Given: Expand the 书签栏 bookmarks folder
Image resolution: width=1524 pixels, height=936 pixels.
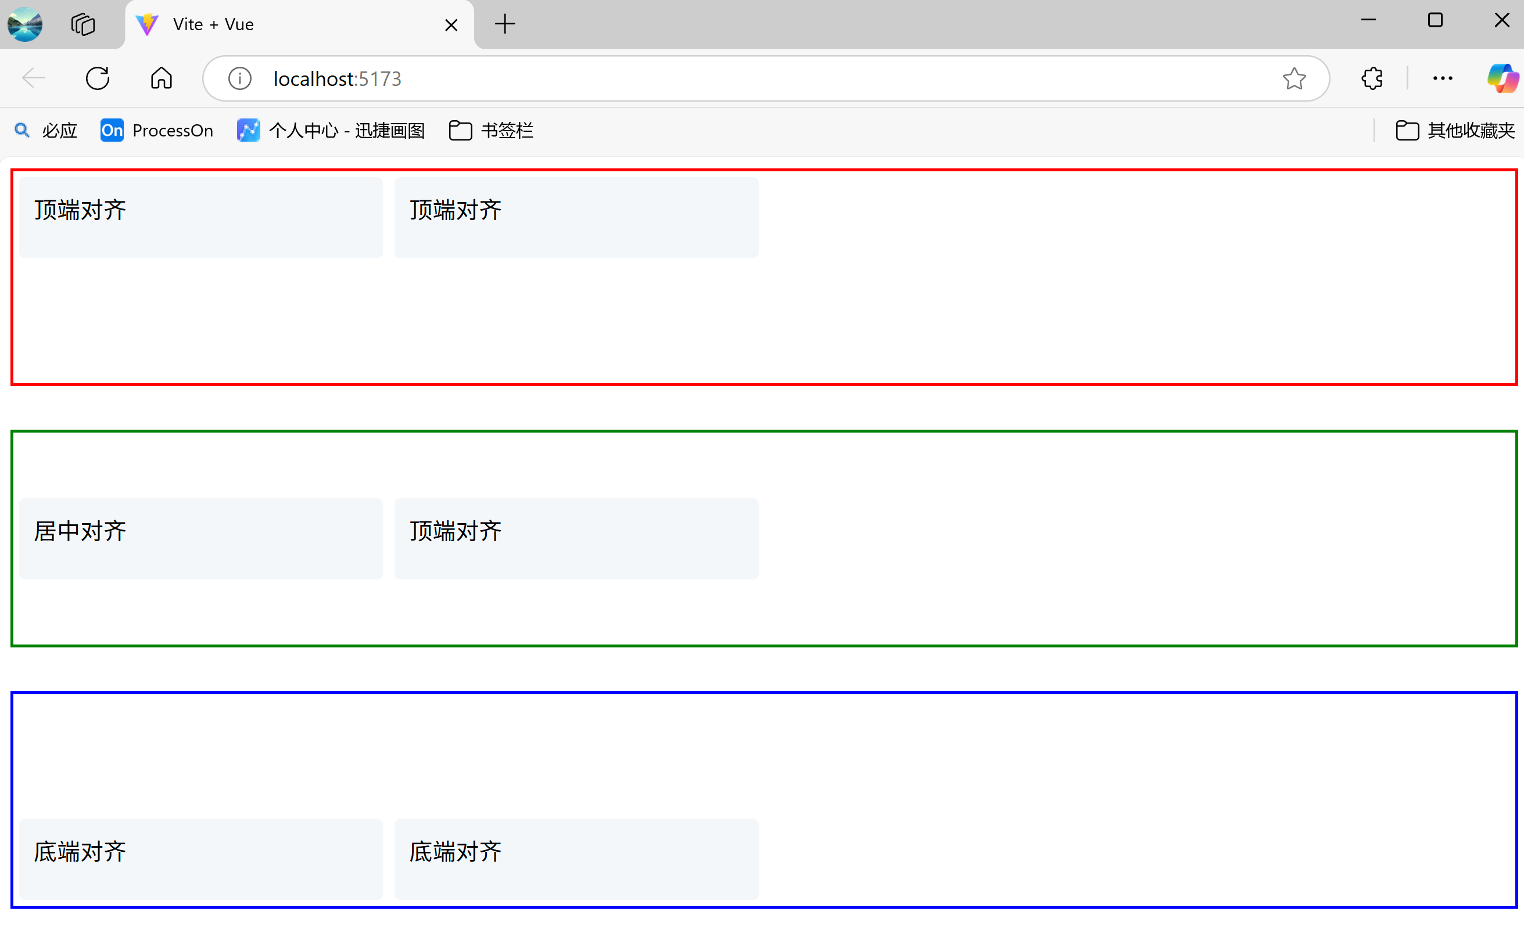Looking at the screenshot, I should click(x=491, y=131).
